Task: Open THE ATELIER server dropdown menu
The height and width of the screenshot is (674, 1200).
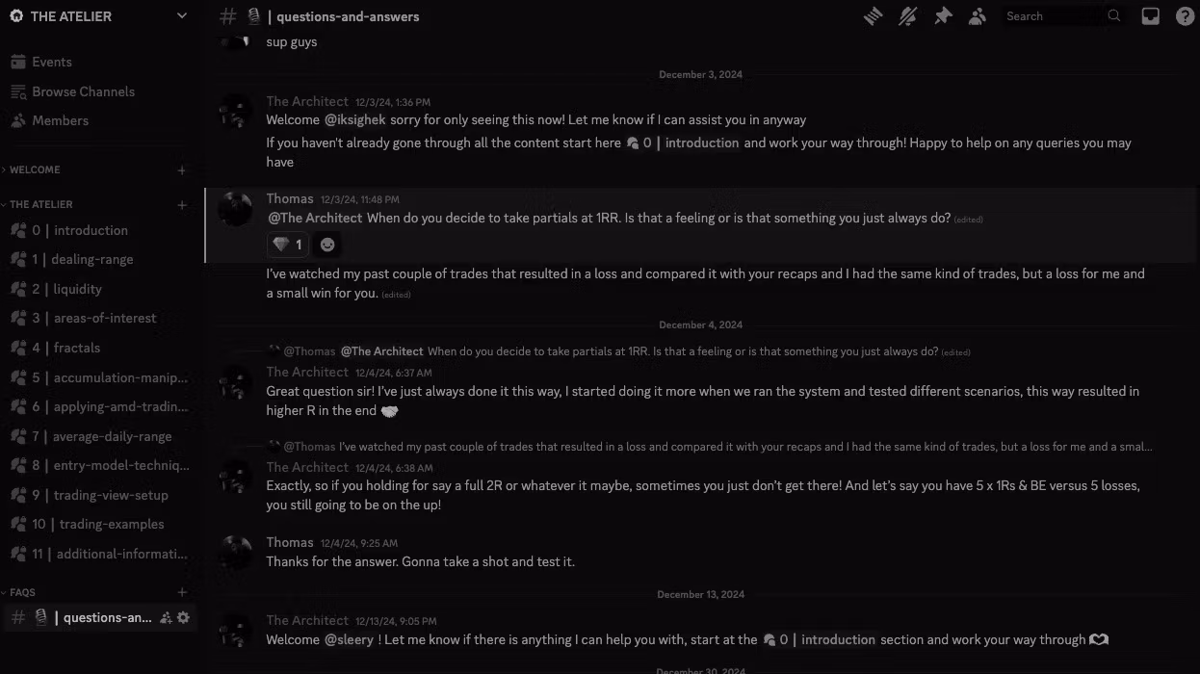Action: click(182, 16)
